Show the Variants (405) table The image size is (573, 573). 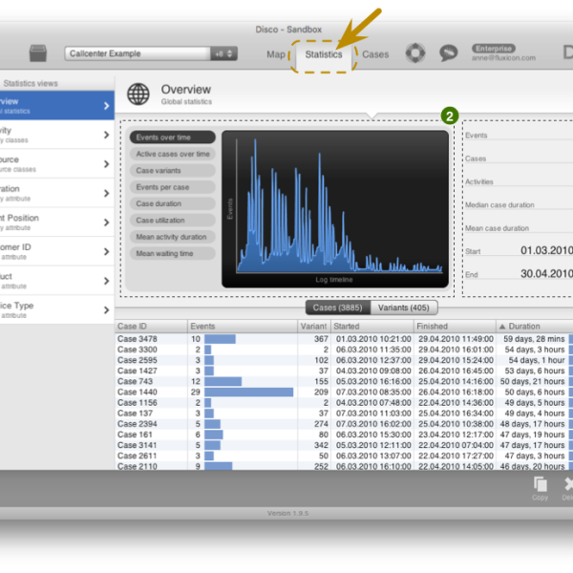click(404, 308)
